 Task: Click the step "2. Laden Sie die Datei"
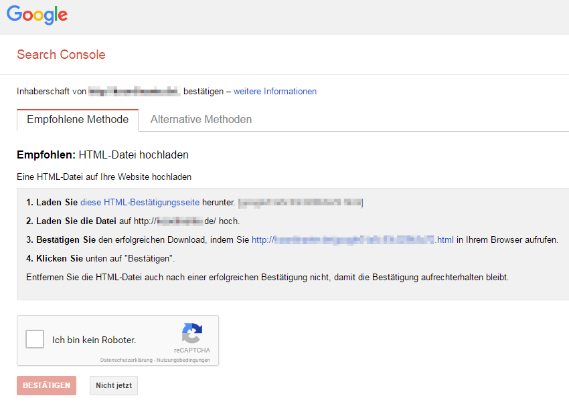pyautogui.click(x=133, y=221)
